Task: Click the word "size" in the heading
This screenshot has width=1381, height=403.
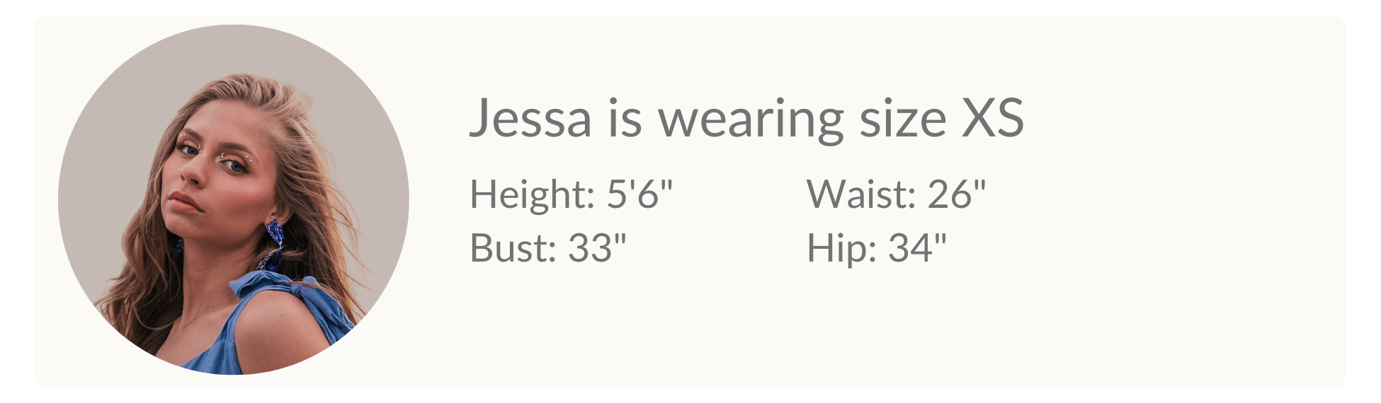Action: click(x=902, y=119)
